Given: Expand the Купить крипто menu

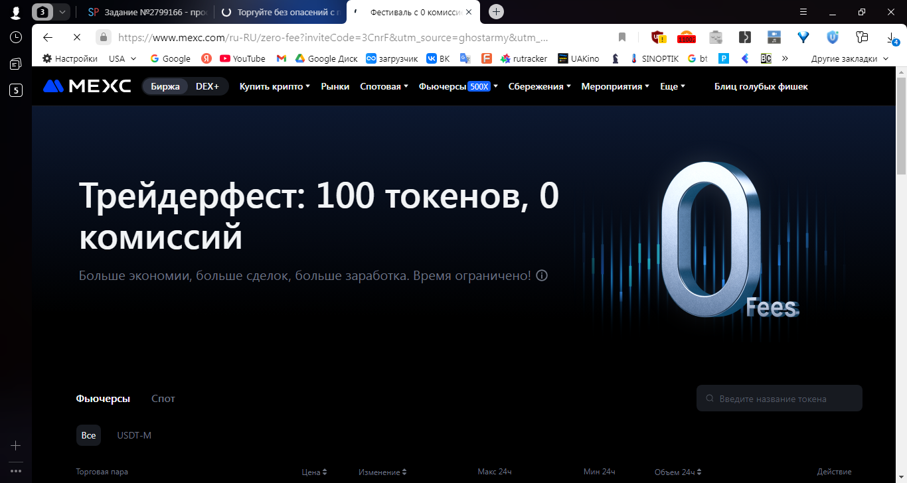Looking at the screenshot, I should coord(275,86).
